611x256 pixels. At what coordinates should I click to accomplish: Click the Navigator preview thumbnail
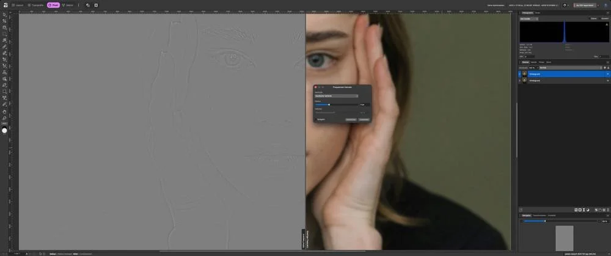[565, 238]
